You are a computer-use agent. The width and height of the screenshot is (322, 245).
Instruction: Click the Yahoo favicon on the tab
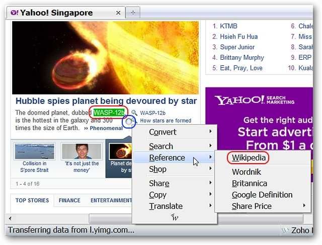[15, 13]
